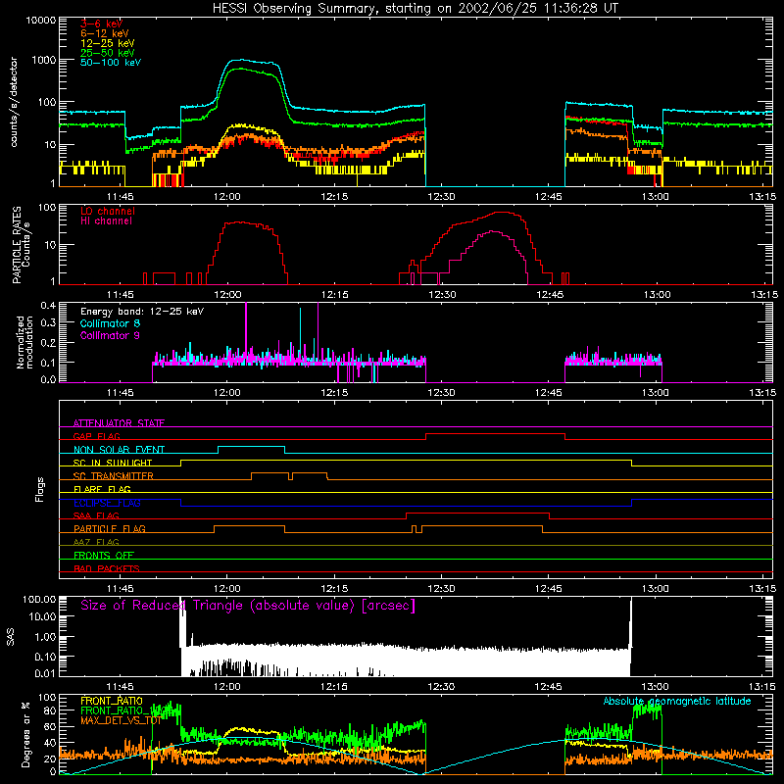Click the 'NON_SOLAR_EVENT' flag label
Image resolution: width=784 pixels, height=784 pixels.
[x=119, y=450]
